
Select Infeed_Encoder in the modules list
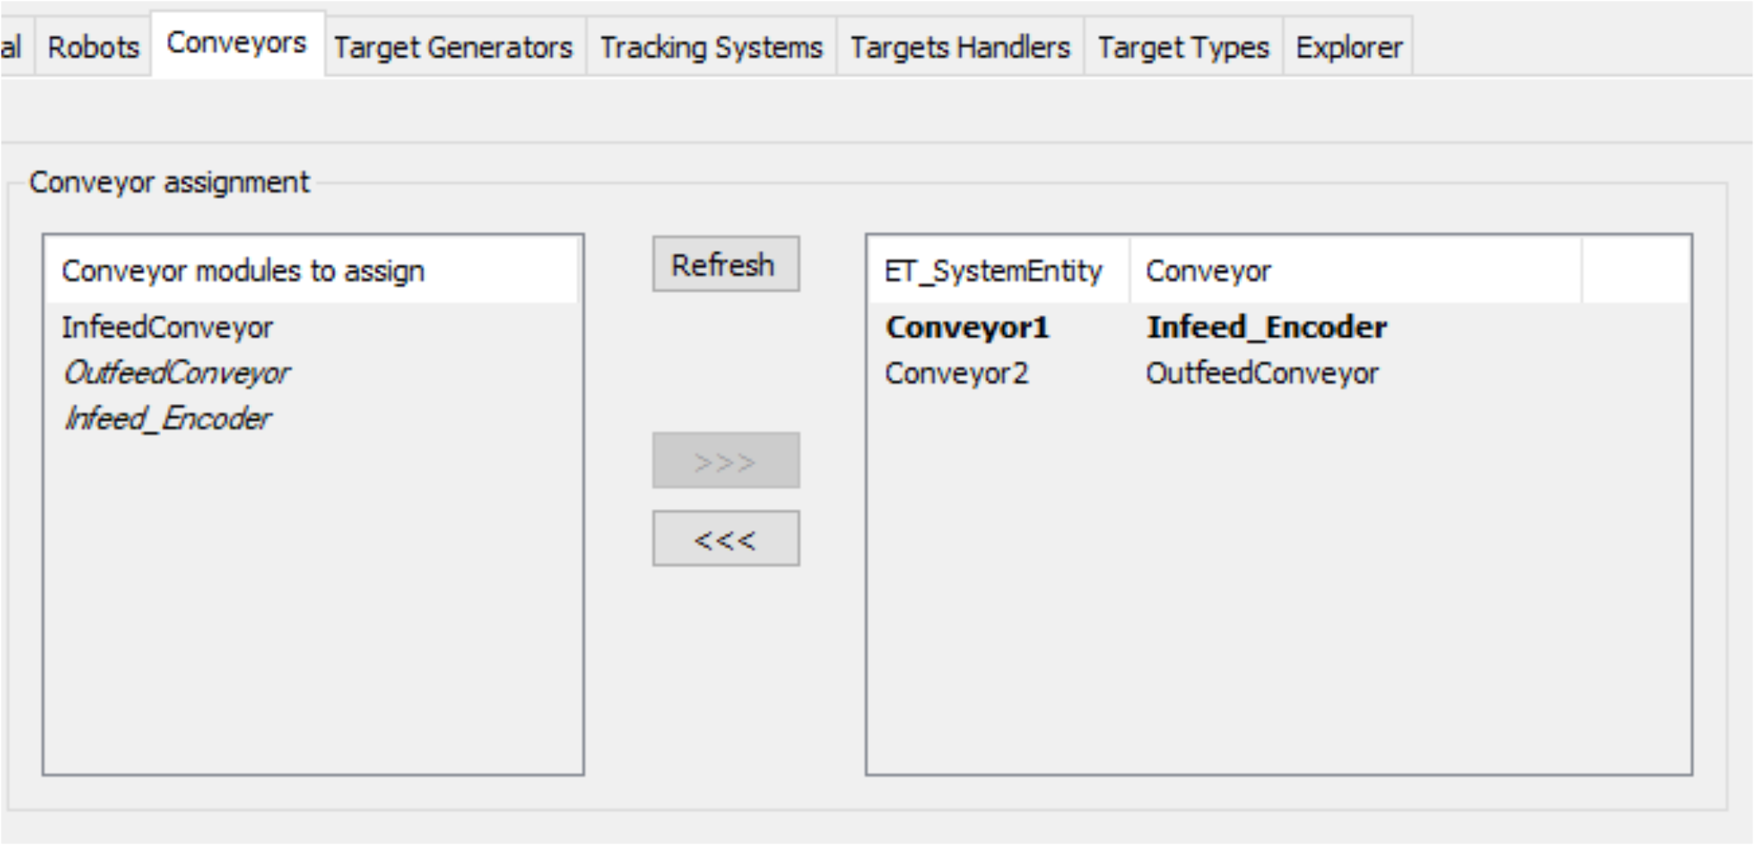click(167, 418)
